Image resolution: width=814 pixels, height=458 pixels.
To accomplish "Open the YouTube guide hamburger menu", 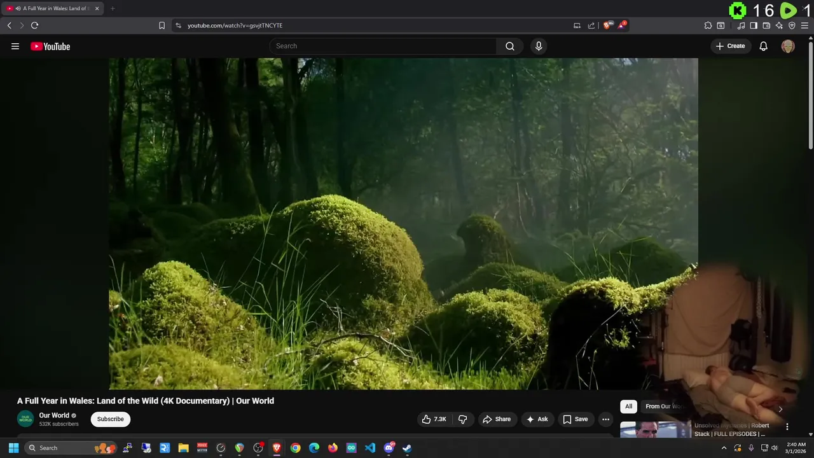I will click(x=15, y=46).
